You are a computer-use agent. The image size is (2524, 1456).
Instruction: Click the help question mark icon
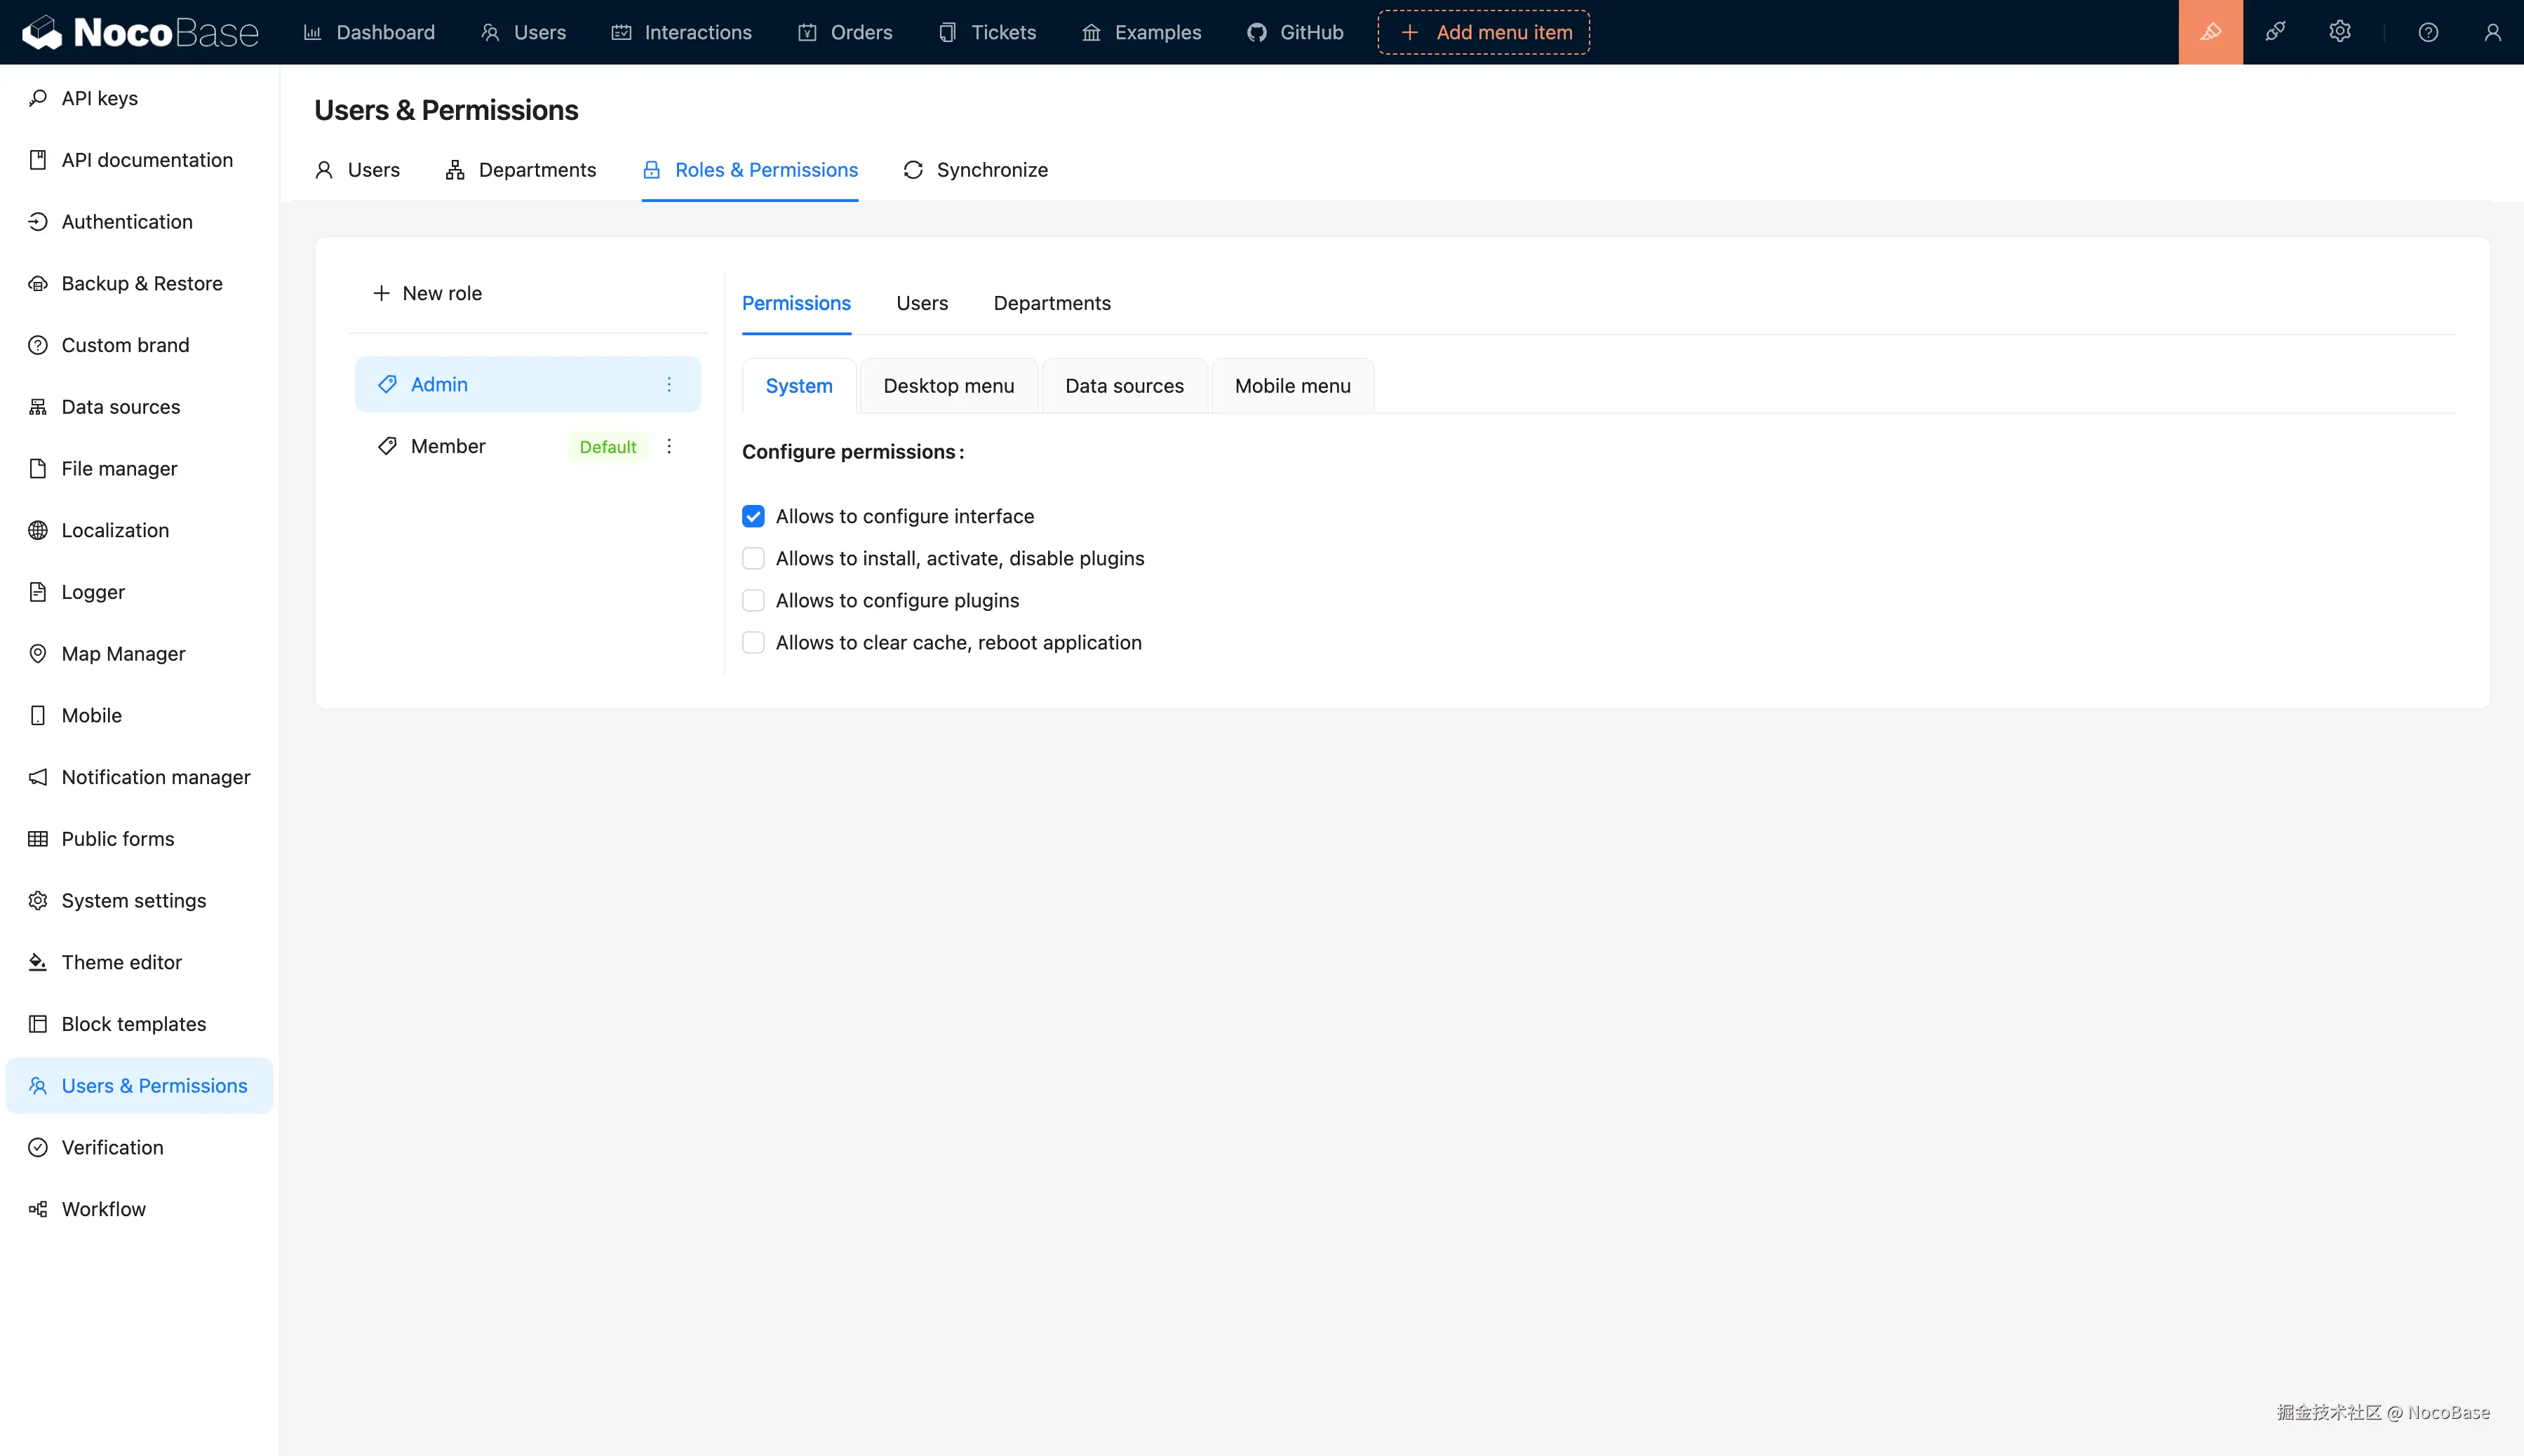(2428, 32)
